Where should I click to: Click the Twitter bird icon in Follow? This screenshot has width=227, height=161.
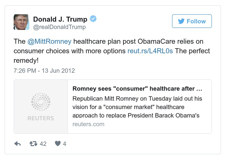tap(181, 21)
